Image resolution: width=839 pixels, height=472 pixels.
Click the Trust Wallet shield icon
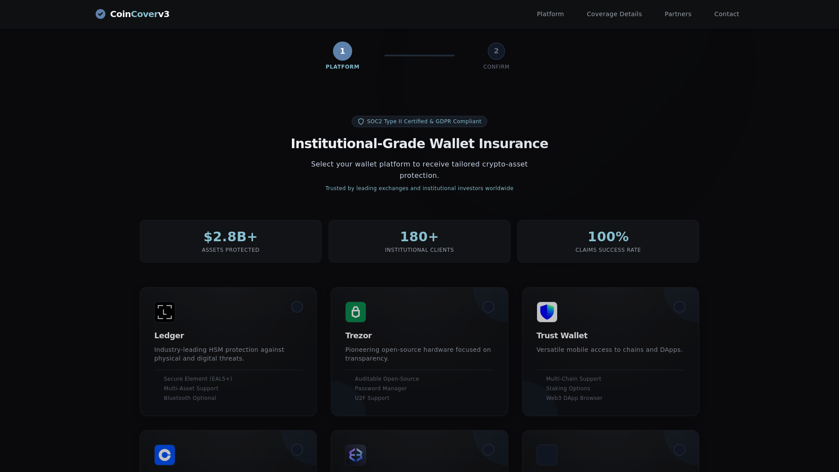click(x=547, y=312)
